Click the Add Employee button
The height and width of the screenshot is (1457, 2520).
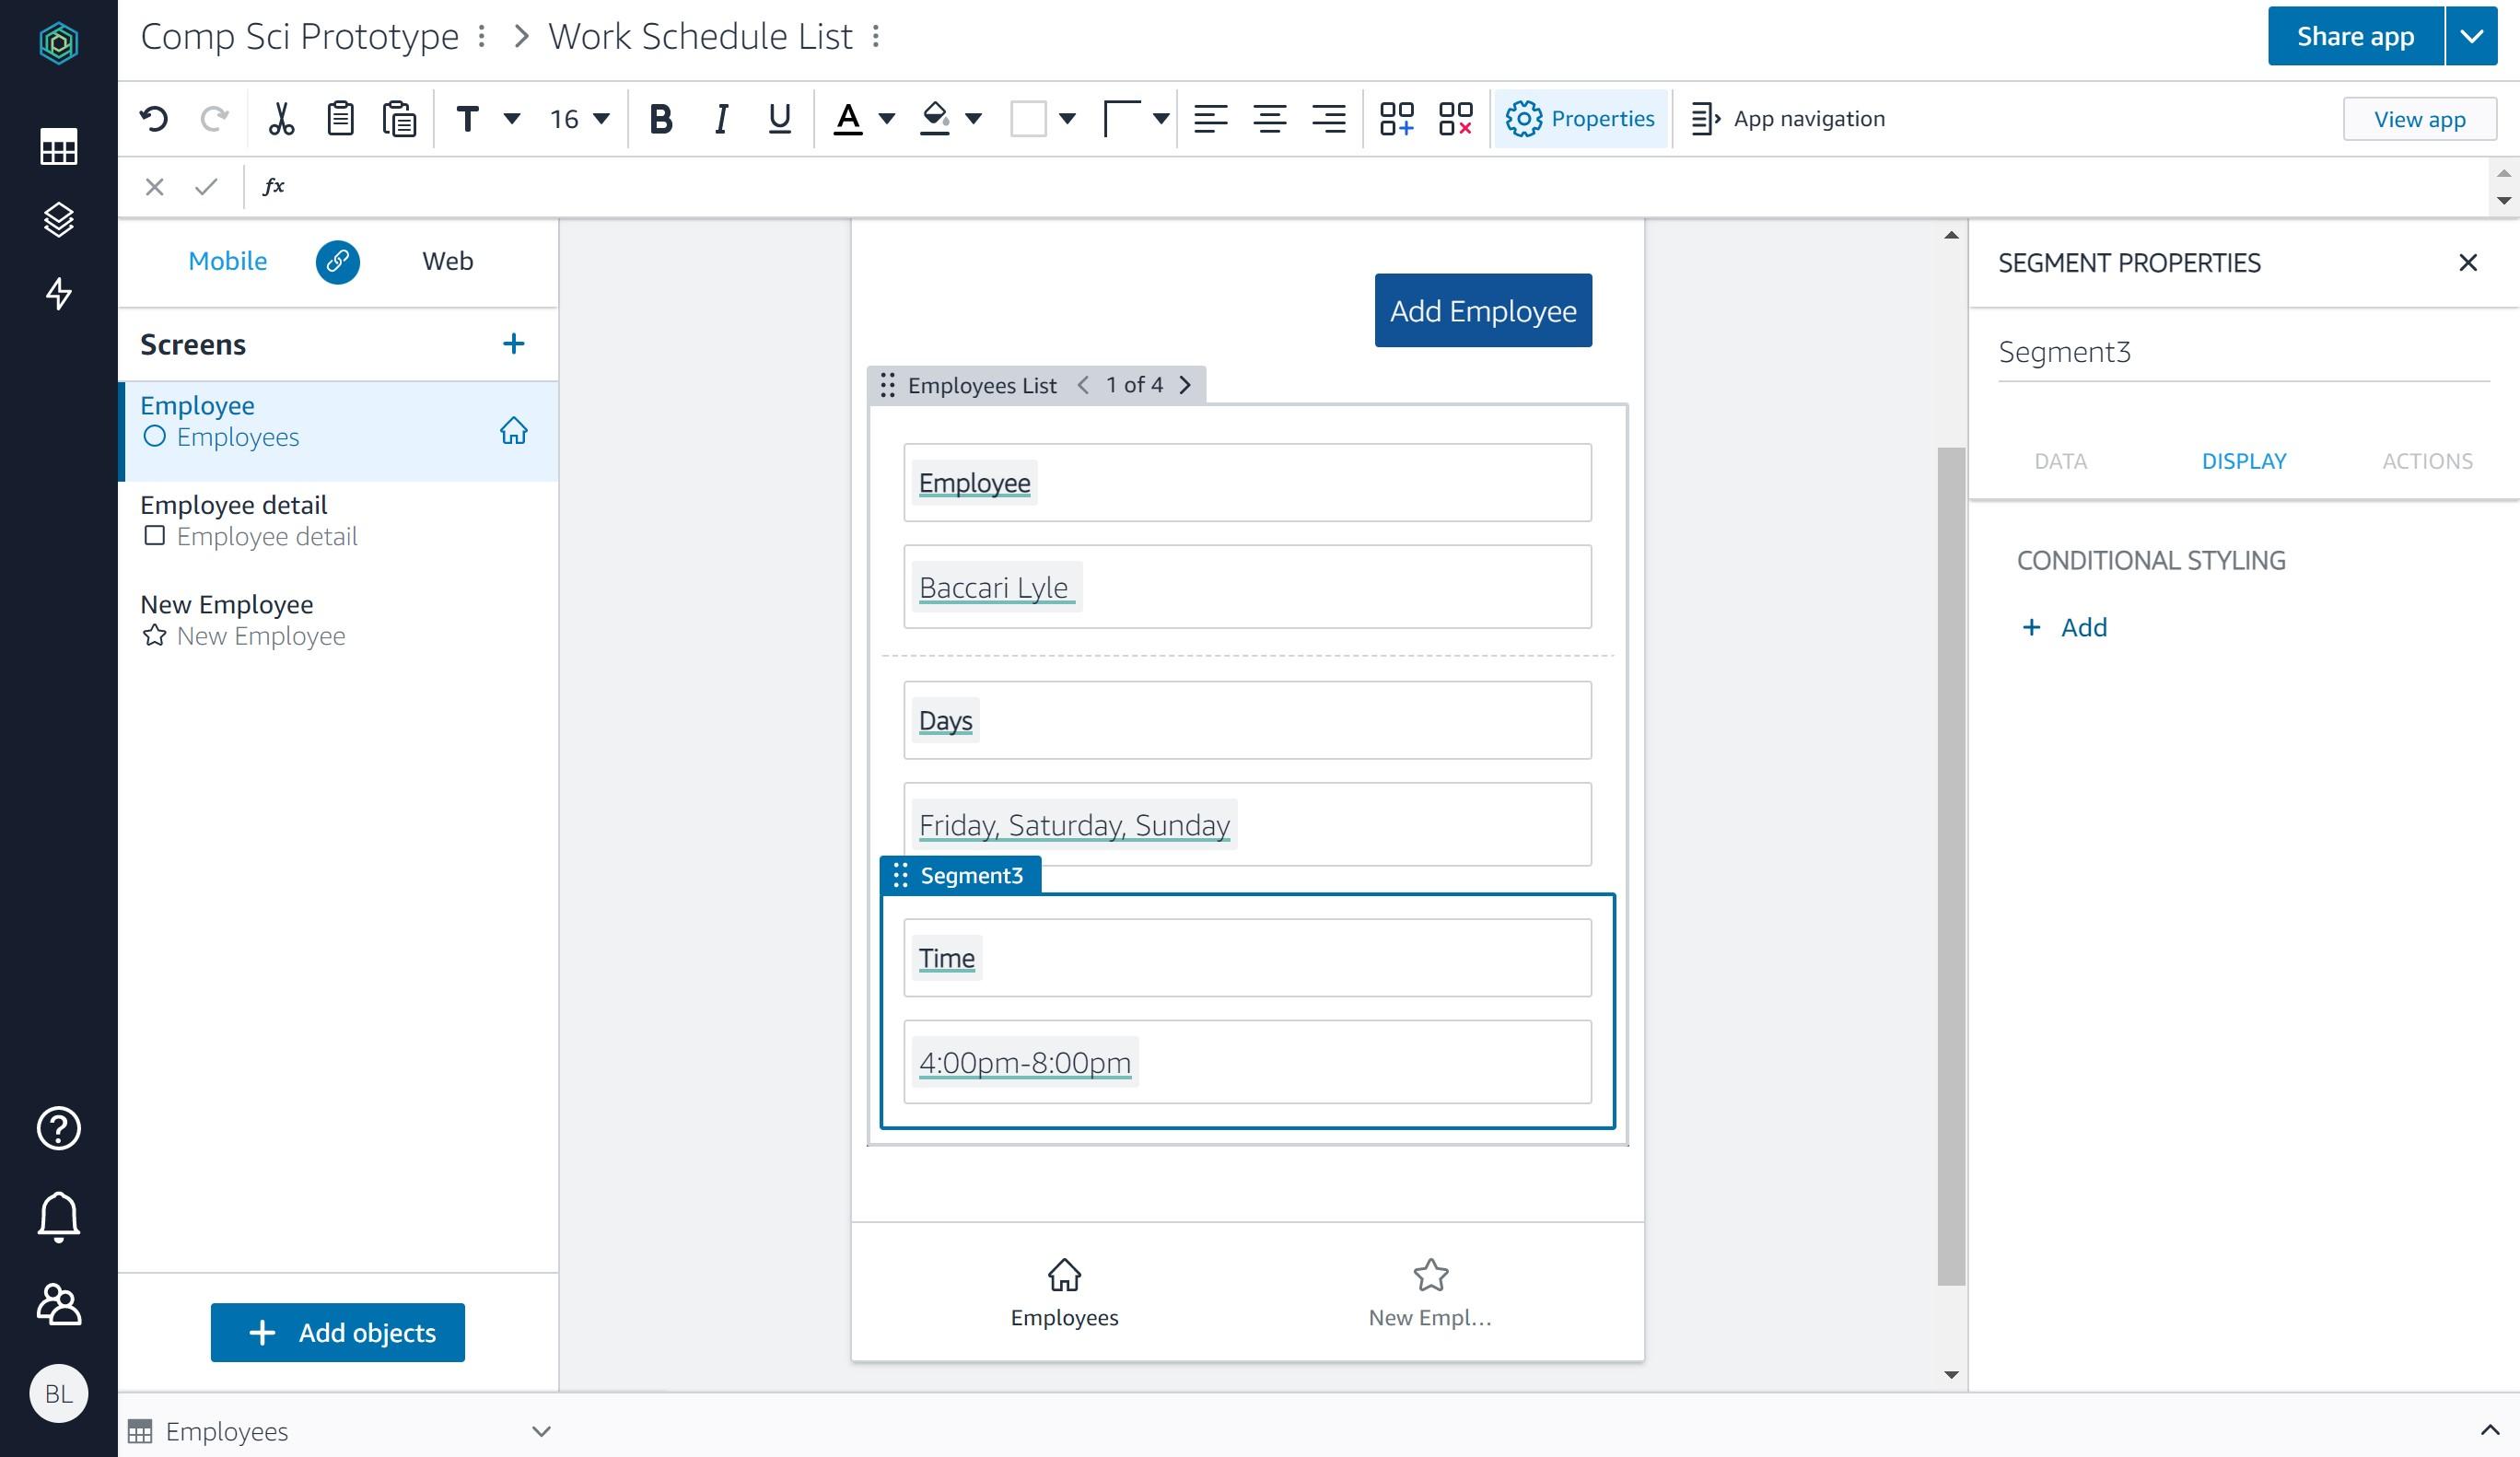1483,311
